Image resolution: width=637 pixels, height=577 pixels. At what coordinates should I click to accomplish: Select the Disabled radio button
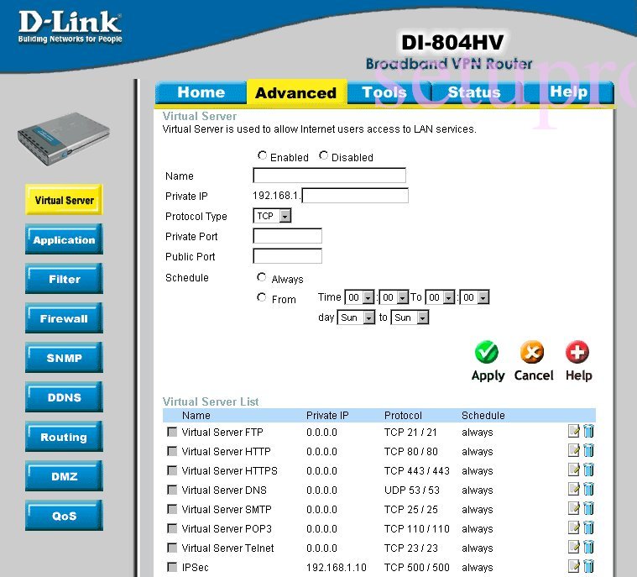pos(323,155)
